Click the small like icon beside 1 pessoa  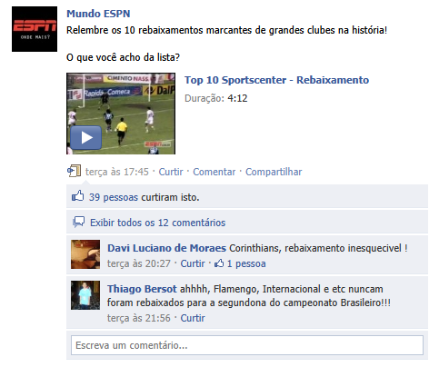click(219, 263)
